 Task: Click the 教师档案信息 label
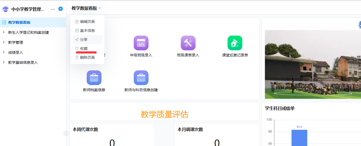(x=94, y=90)
